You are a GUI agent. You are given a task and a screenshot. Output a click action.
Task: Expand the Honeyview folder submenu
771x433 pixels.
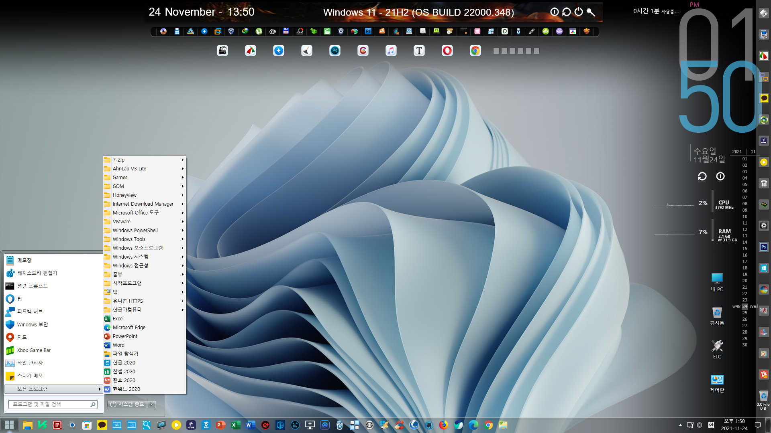point(145,195)
